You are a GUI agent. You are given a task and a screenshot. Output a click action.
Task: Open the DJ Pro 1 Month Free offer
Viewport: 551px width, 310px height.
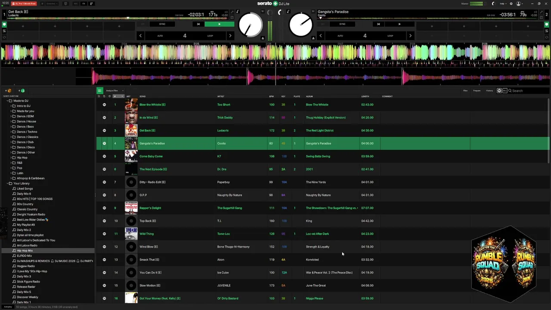(x=24, y=3)
